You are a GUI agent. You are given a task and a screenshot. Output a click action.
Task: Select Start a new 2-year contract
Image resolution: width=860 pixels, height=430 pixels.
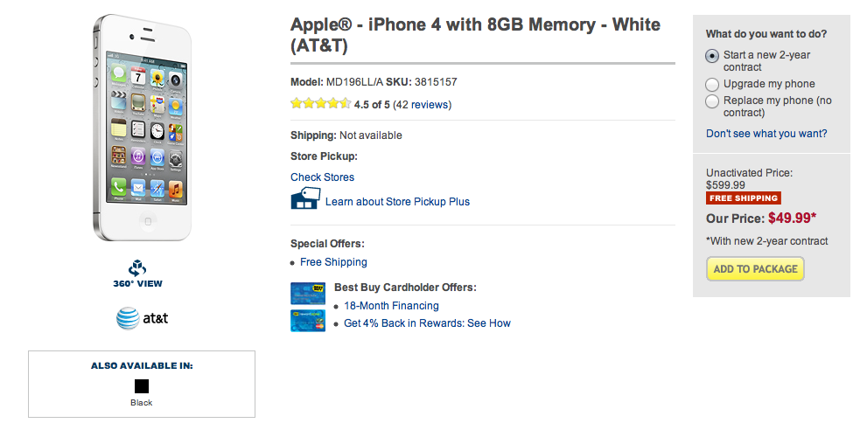click(712, 55)
